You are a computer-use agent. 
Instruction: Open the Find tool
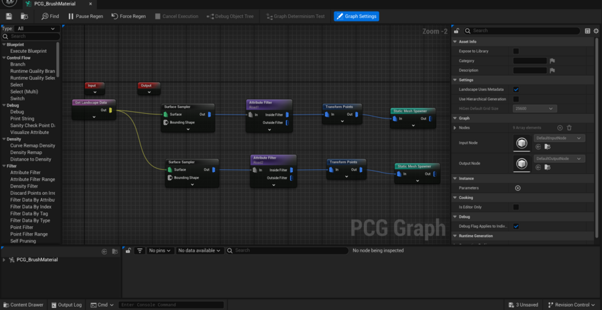50,16
